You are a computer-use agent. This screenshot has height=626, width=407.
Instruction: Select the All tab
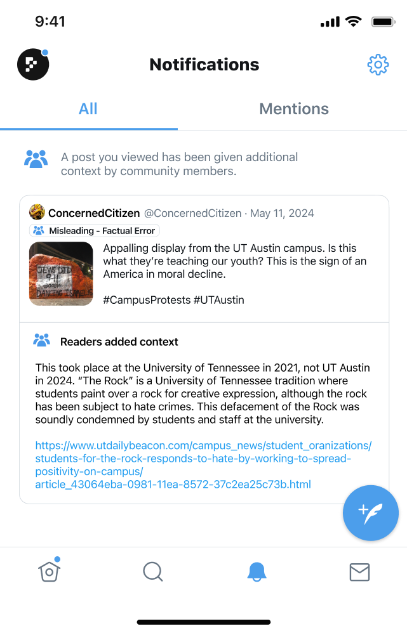click(x=88, y=108)
